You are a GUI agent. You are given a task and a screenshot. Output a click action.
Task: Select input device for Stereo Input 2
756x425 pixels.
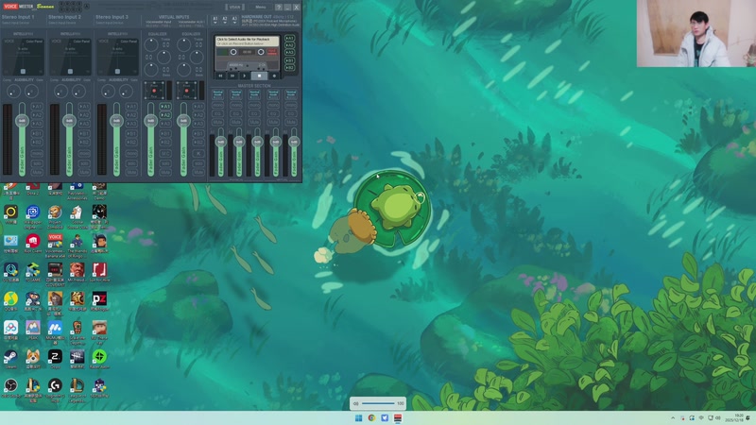[64, 23]
